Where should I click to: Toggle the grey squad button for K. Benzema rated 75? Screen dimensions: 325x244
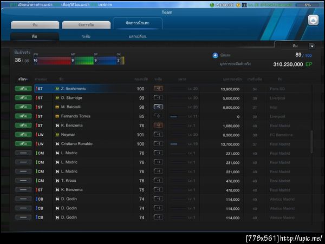pyautogui.click(x=23, y=190)
